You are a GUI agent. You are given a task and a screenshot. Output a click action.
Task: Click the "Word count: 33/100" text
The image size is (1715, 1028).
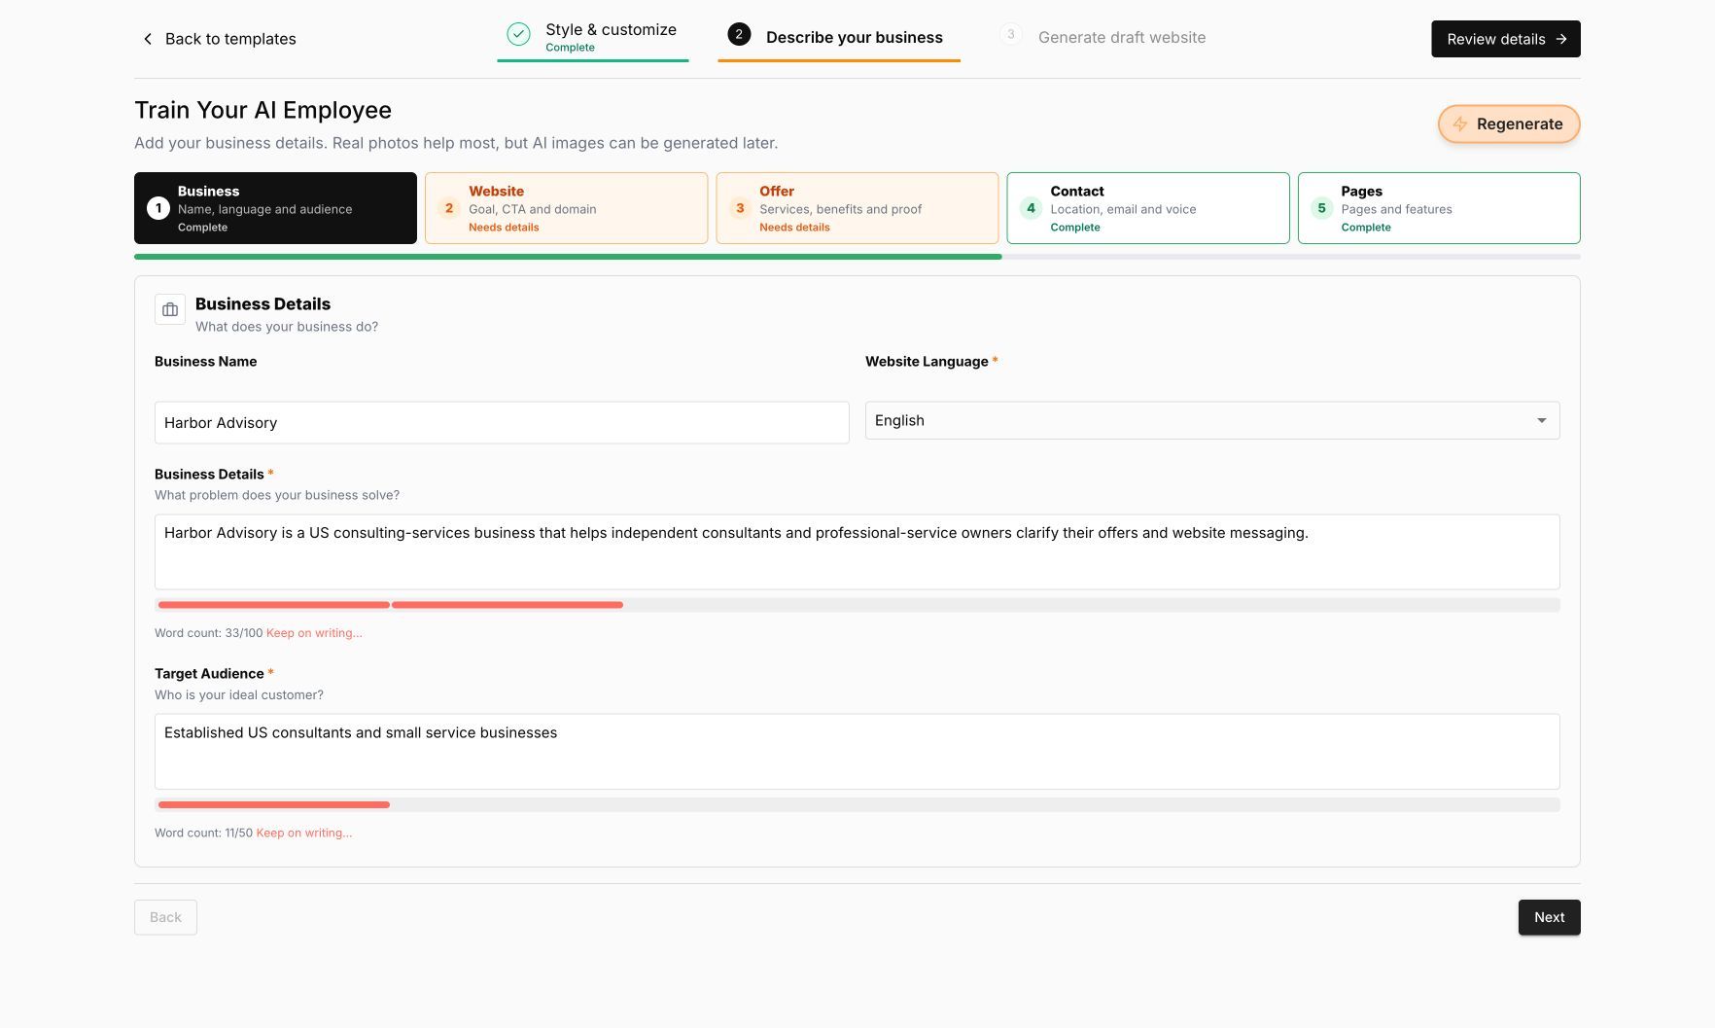tap(209, 633)
